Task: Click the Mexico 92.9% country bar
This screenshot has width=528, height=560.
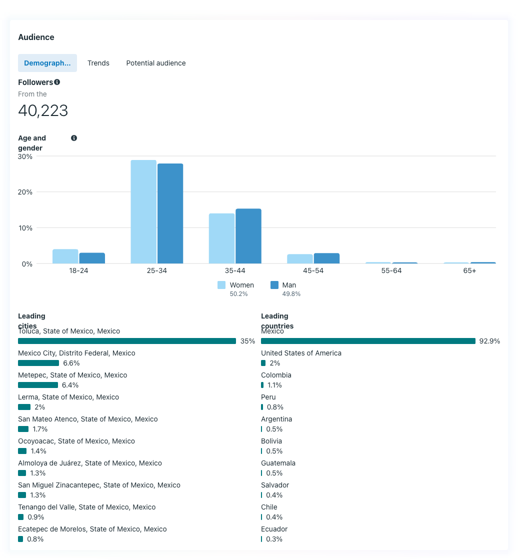Action: (368, 341)
